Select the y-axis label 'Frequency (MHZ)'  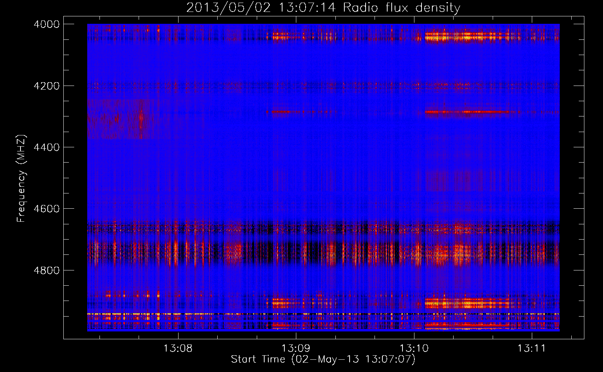coord(22,179)
